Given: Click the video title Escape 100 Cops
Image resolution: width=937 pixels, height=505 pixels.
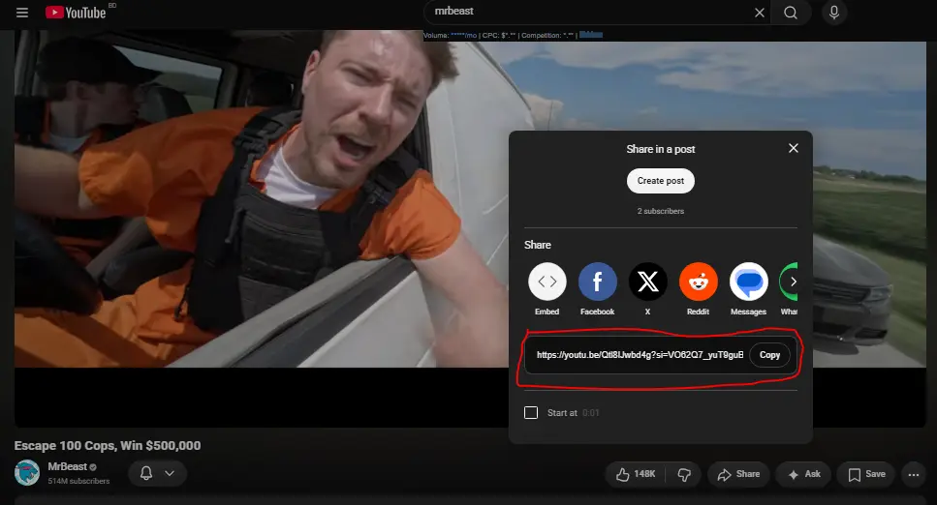Looking at the screenshot, I should pos(108,445).
